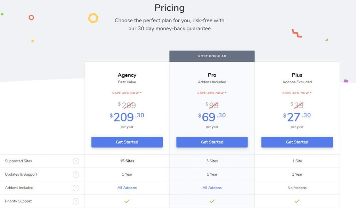Click the help icon next to Supported Sites

[x=76, y=161]
